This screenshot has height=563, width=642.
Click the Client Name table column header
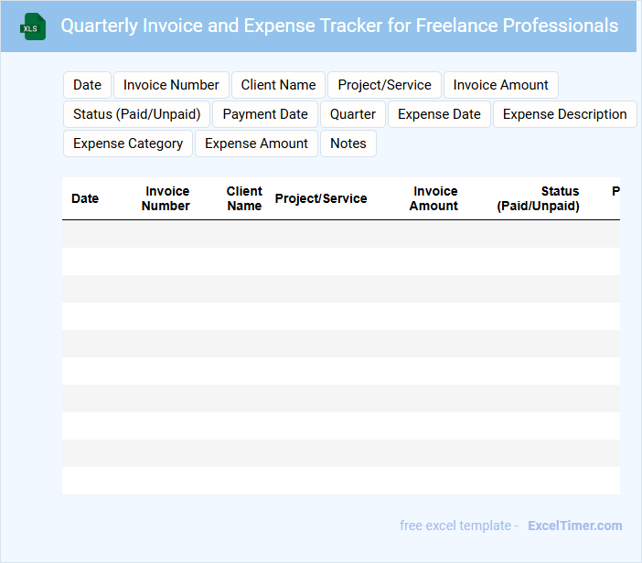coord(244,198)
